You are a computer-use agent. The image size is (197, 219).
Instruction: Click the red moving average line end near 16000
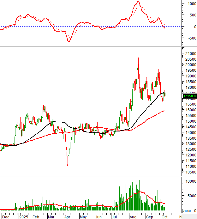click(x=164, y=111)
